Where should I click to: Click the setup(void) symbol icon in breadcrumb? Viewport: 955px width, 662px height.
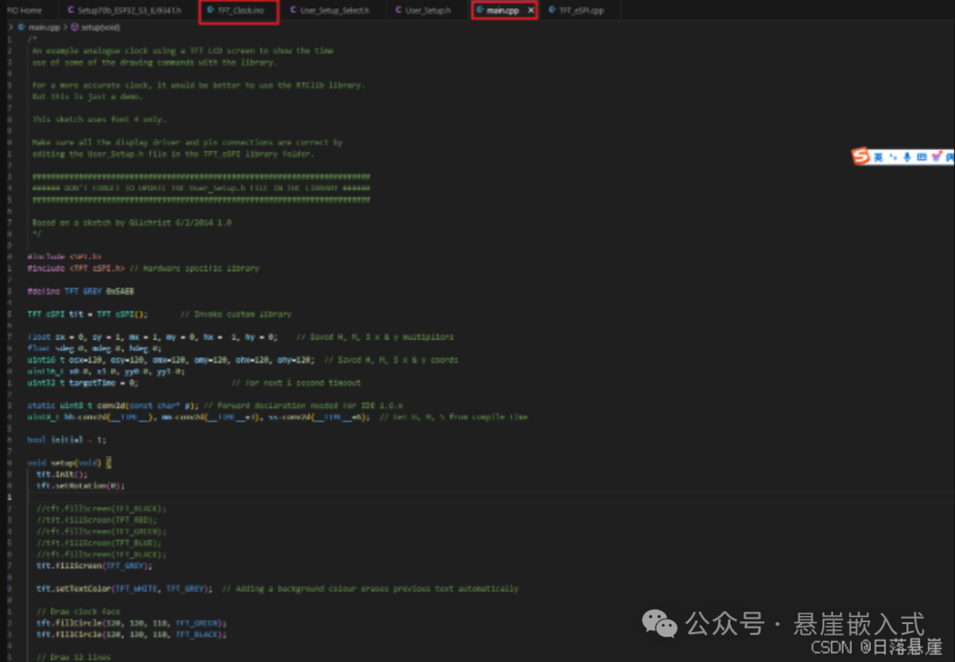click(x=76, y=26)
